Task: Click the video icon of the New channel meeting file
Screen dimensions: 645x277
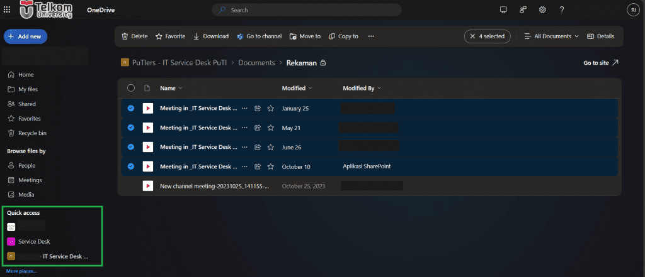Action: 147,186
